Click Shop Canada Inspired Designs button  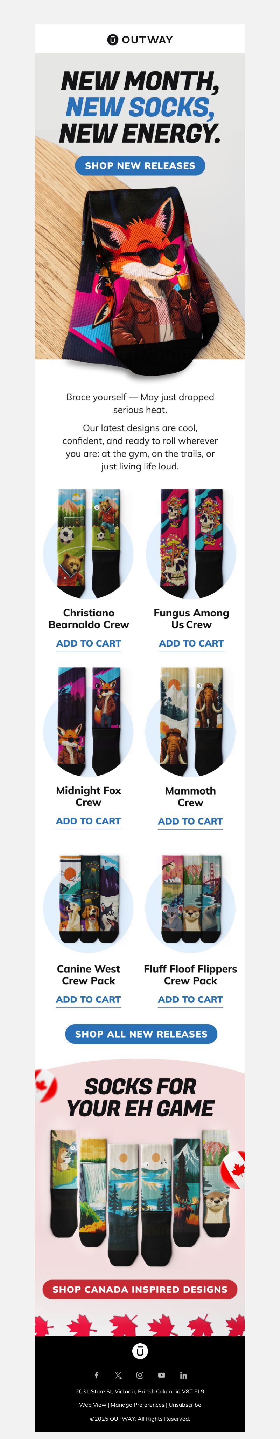(x=140, y=1289)
